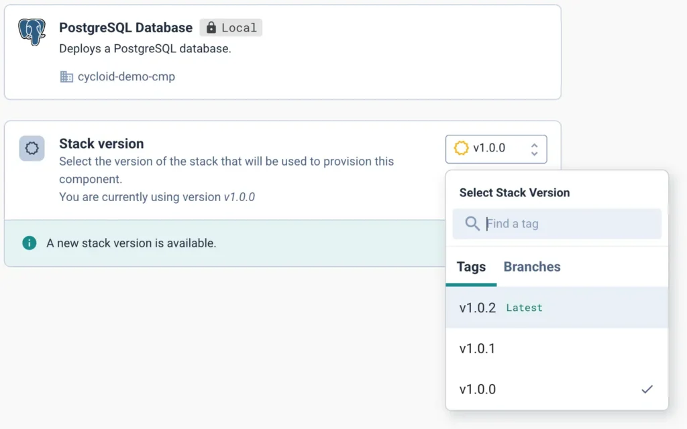Switch to the Tags tab
Image resolution: width=687 pixels, height=429 pixels.
(x=471, y=267)
